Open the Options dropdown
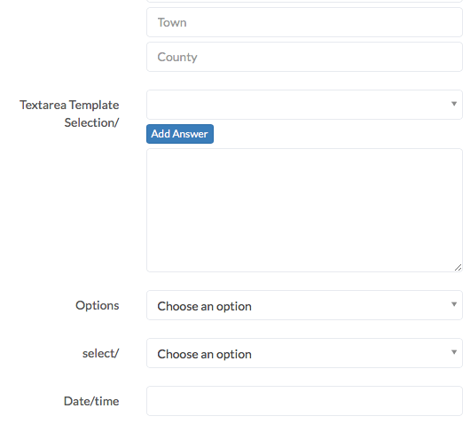Screen dimensions: 470x424 pyautogui.click(x=304, y=305)
